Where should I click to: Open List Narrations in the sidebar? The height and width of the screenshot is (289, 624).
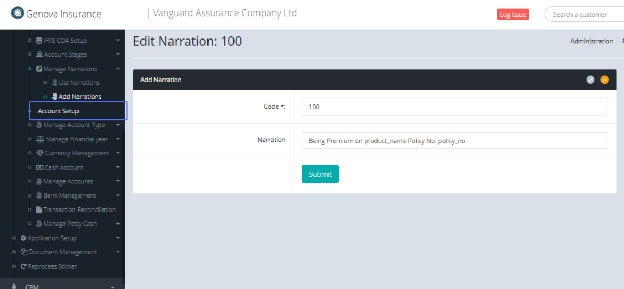[79, 83]
